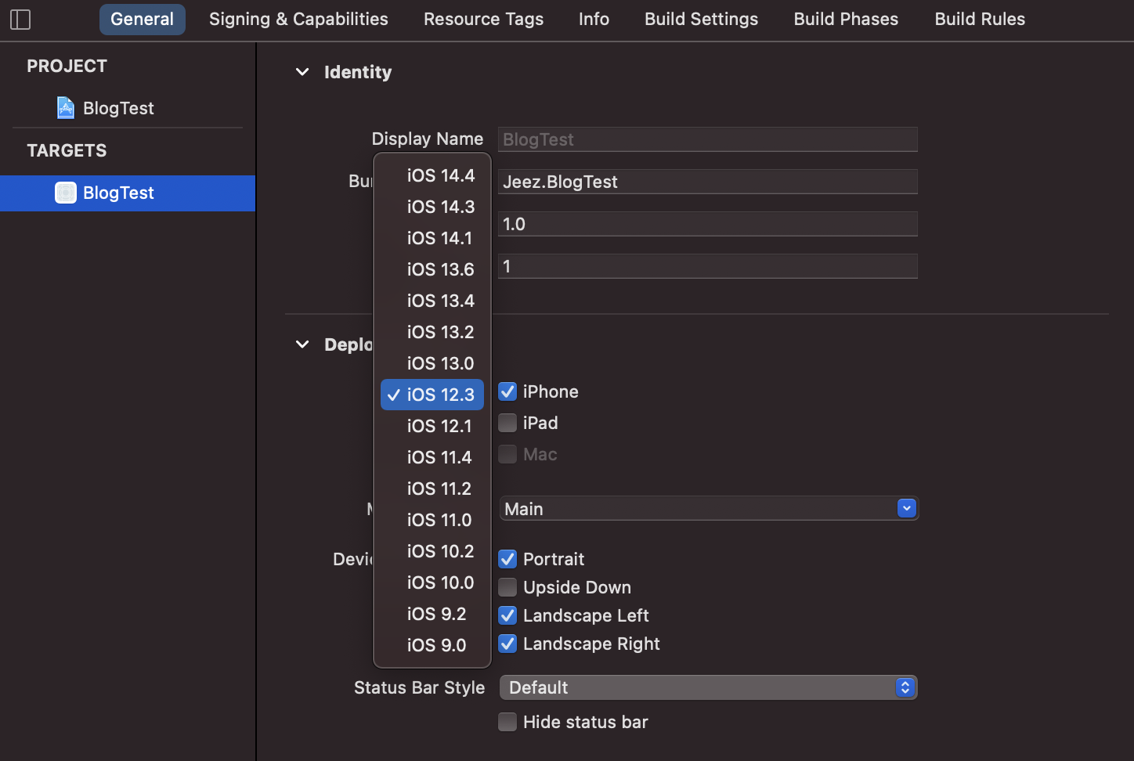
Task: Disable Portrait orientation
Action: click(x=507, y=559)
